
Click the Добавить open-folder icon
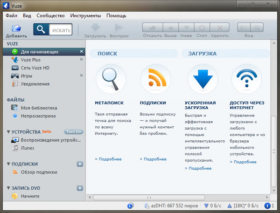[16, 28]
